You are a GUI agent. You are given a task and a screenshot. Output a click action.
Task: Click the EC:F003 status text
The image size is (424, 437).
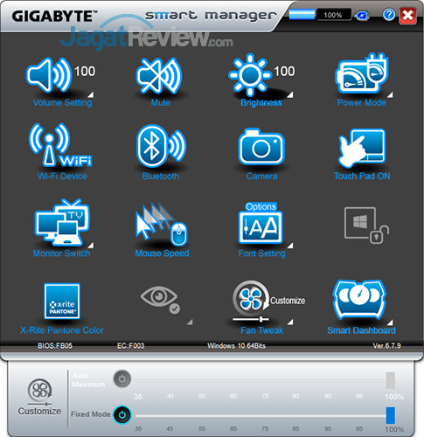[130, 346]
